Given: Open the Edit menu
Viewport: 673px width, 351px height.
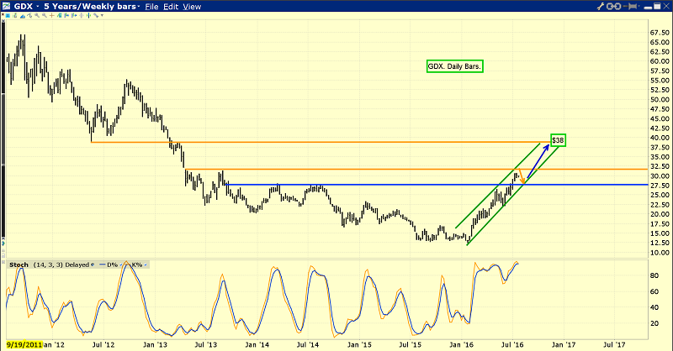Looking at the screenshot, I should coord(171,7).
